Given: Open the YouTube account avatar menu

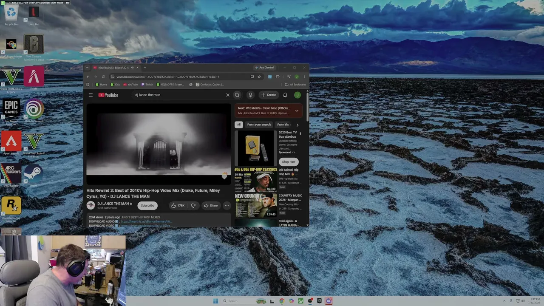Looking at the screenshot, I should coord(297,95).
